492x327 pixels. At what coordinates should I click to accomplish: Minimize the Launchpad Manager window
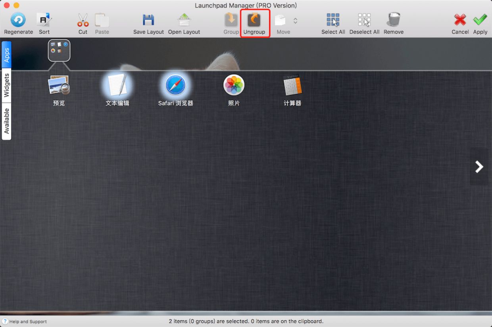click(x=16, y=5)
